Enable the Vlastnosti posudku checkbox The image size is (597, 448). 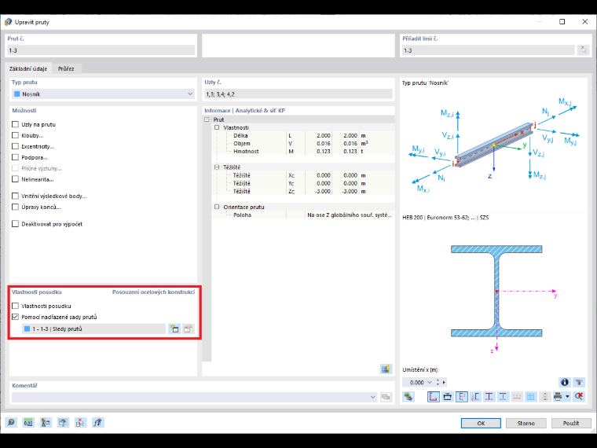click(15, 306)
